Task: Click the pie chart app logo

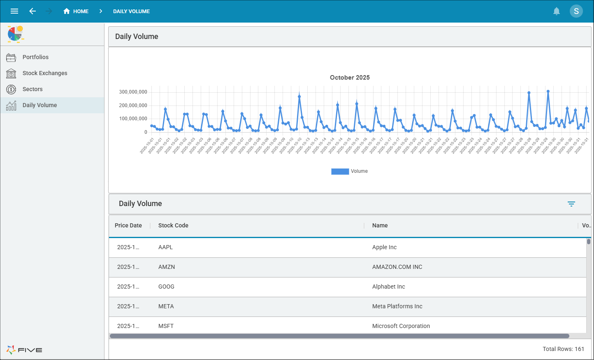Action: [x=16, y=34]
